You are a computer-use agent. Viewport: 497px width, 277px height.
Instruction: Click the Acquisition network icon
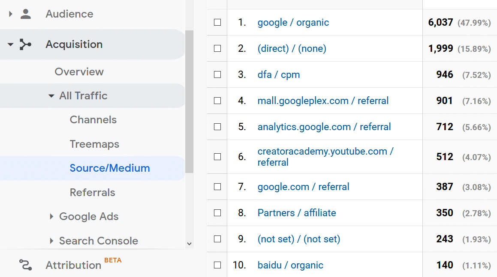(x=27, y=44)
